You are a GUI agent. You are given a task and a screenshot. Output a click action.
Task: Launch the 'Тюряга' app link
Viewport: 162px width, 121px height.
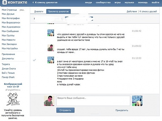(x=6, y=64)
